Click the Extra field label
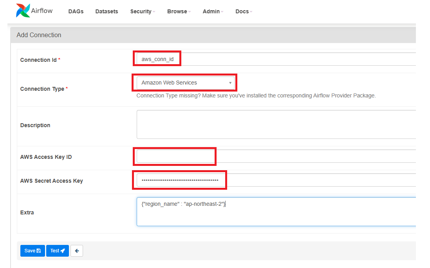This screenshot has width=430, height=268. pos(27,213)
